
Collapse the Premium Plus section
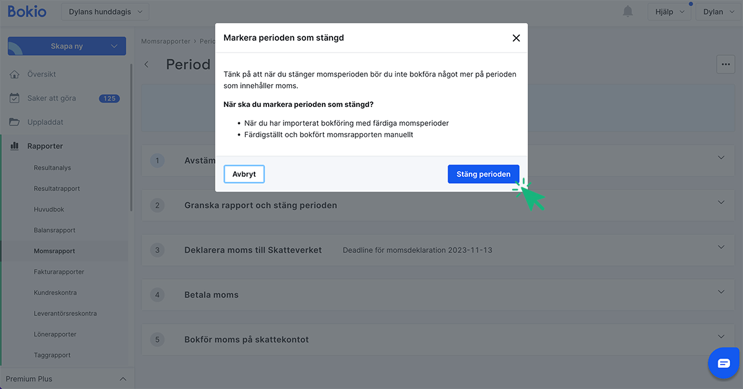tap(123, 378)
